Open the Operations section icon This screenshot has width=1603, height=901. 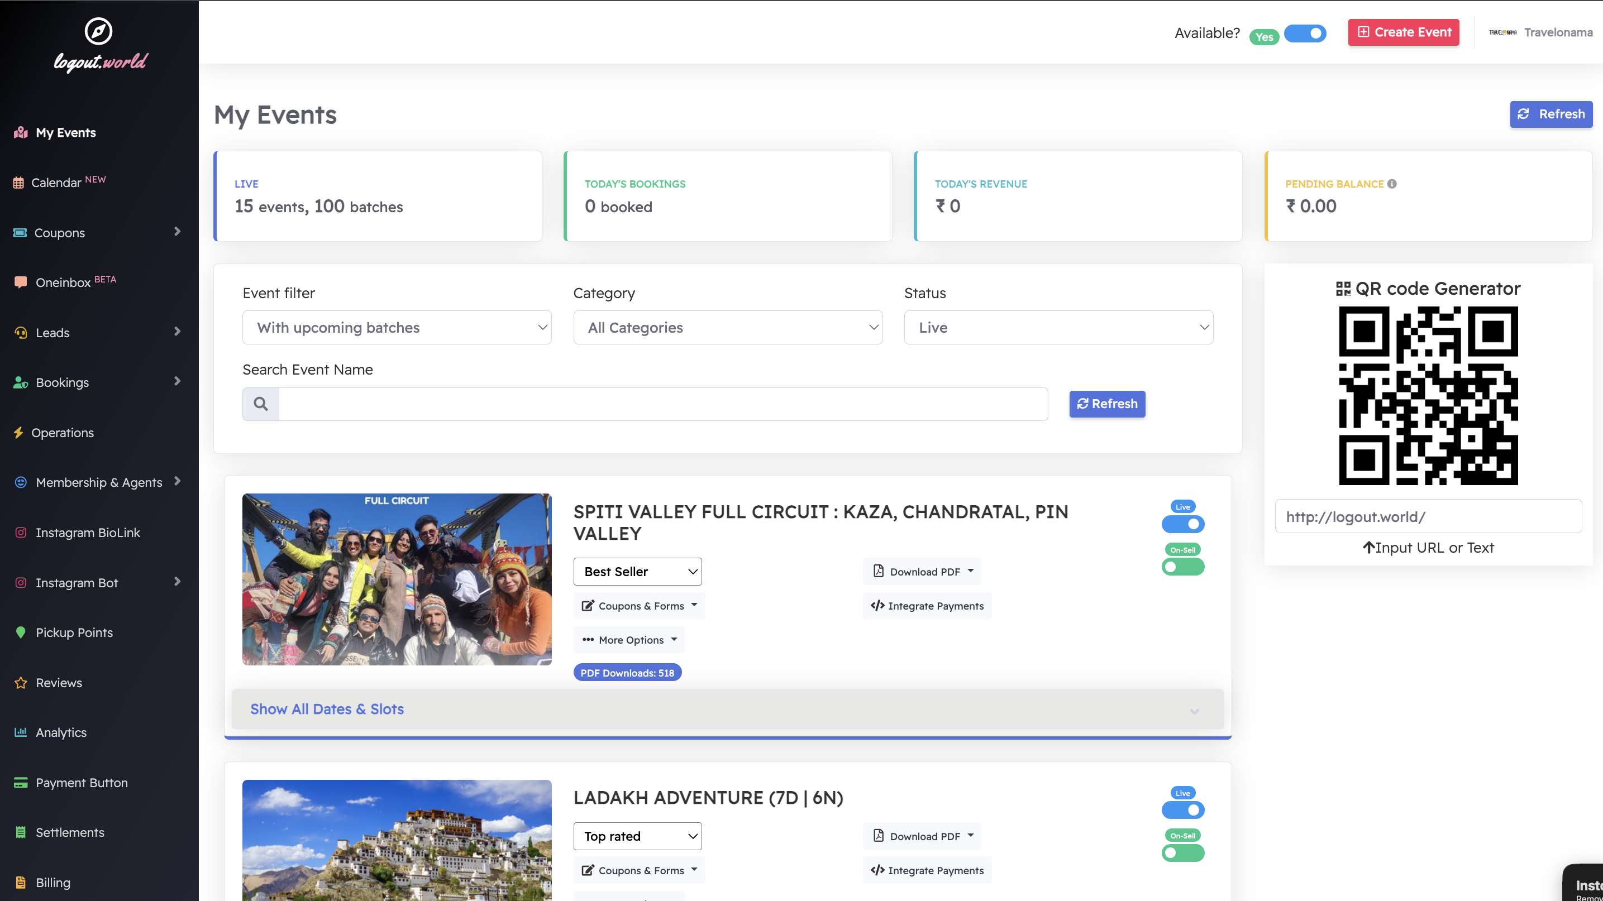(20, 433)
